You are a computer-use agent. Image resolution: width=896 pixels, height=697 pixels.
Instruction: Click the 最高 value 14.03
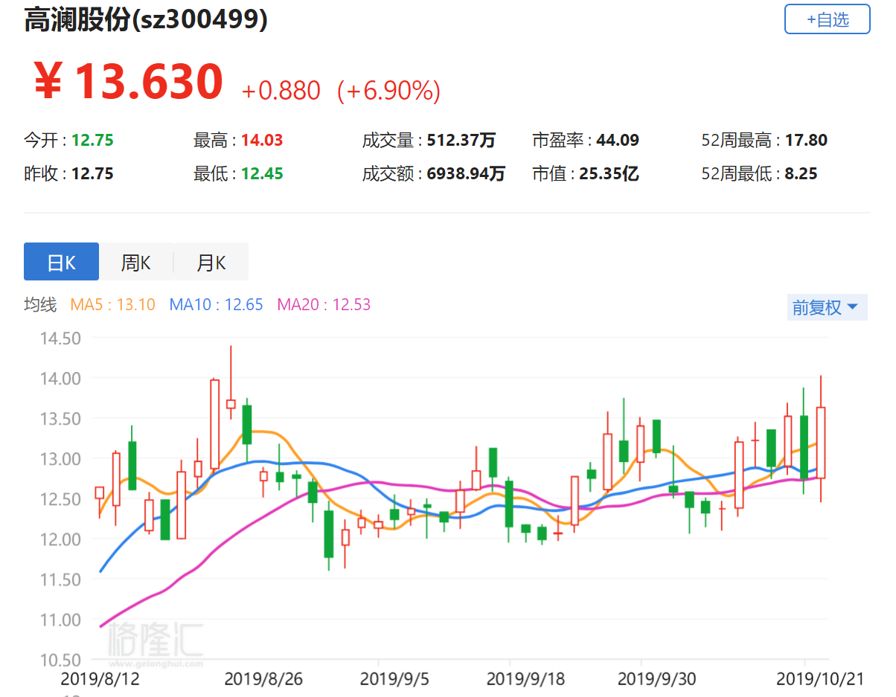click(x=262, y=140)
